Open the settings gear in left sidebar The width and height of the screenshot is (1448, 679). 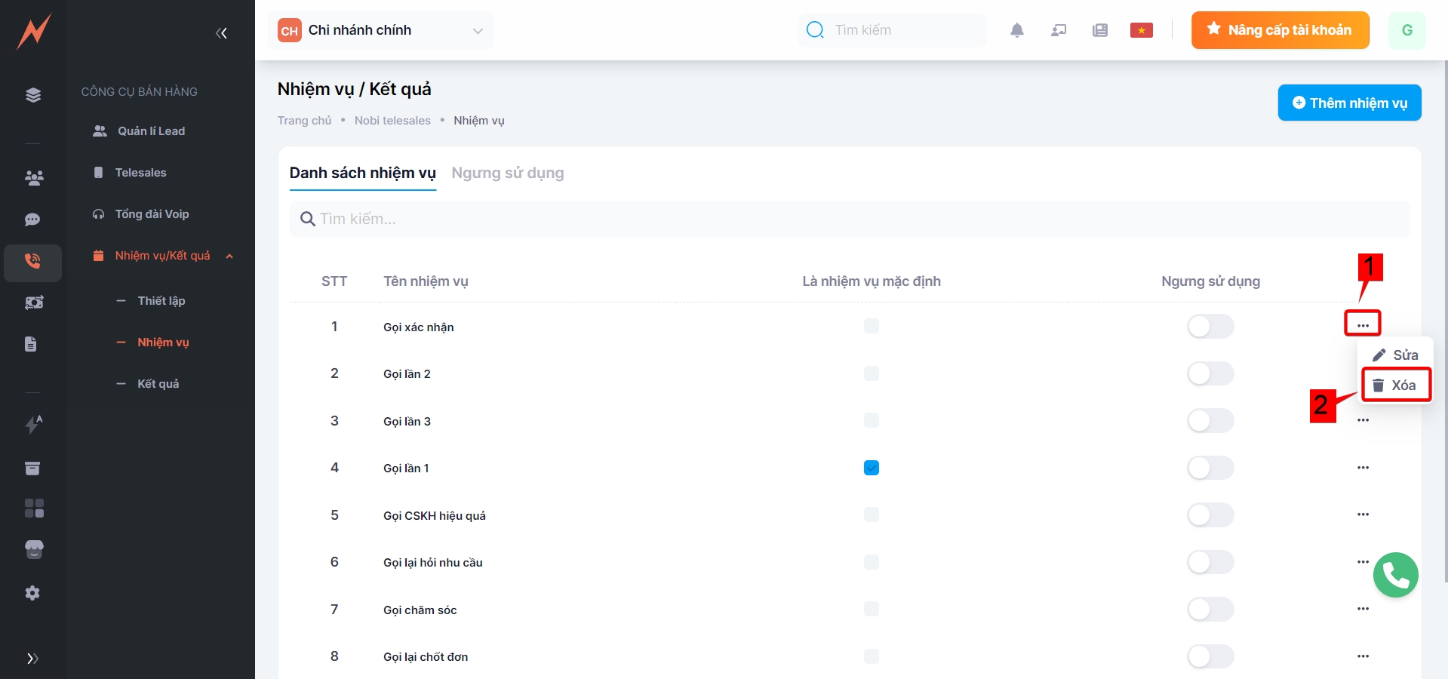tap(32, 593)
